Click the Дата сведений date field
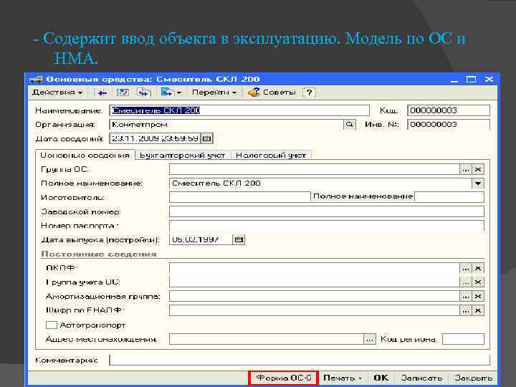Image resolution: width=516 pixels, height=387 pixels. [x=155, y=138]
